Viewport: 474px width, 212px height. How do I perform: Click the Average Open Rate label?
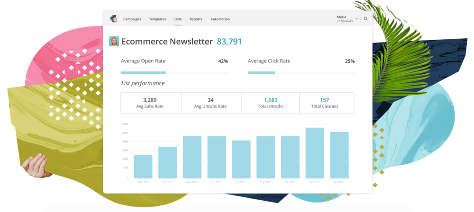coord(143,61)
